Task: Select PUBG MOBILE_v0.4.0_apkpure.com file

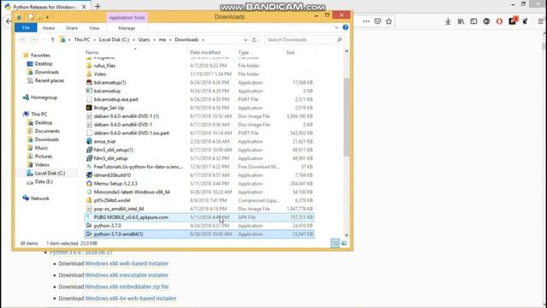Action: click(199, 217)
